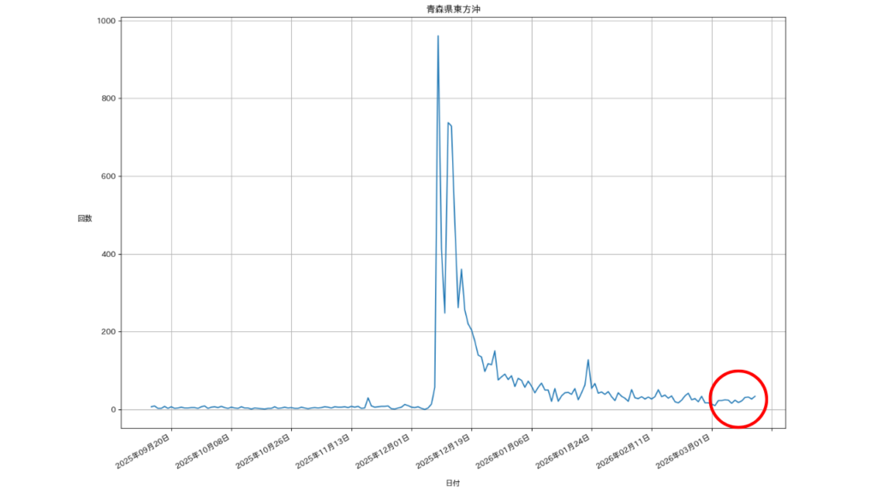877x493 pixels.
Task: Click the 400 value on the y-axis
Action: point(107,255)
